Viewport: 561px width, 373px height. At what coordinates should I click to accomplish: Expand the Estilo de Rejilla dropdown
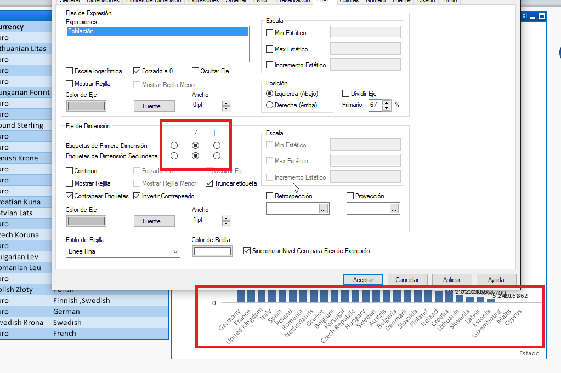[175, 251]
